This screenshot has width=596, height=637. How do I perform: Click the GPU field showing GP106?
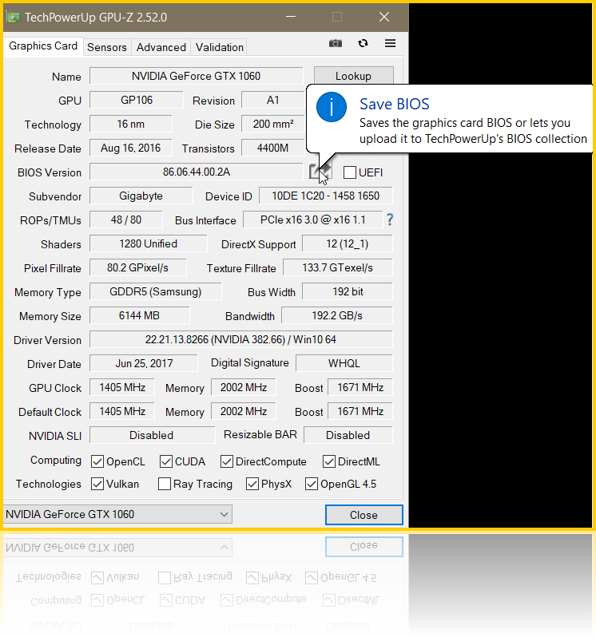(x=136, y=100)
